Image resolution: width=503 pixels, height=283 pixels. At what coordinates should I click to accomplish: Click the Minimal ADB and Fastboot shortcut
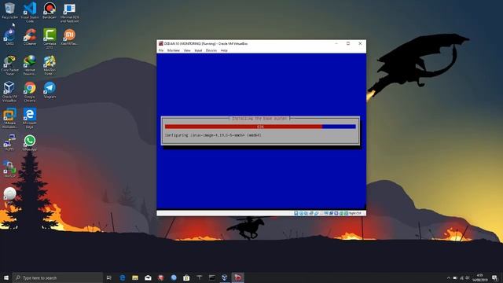click(69, 13)
